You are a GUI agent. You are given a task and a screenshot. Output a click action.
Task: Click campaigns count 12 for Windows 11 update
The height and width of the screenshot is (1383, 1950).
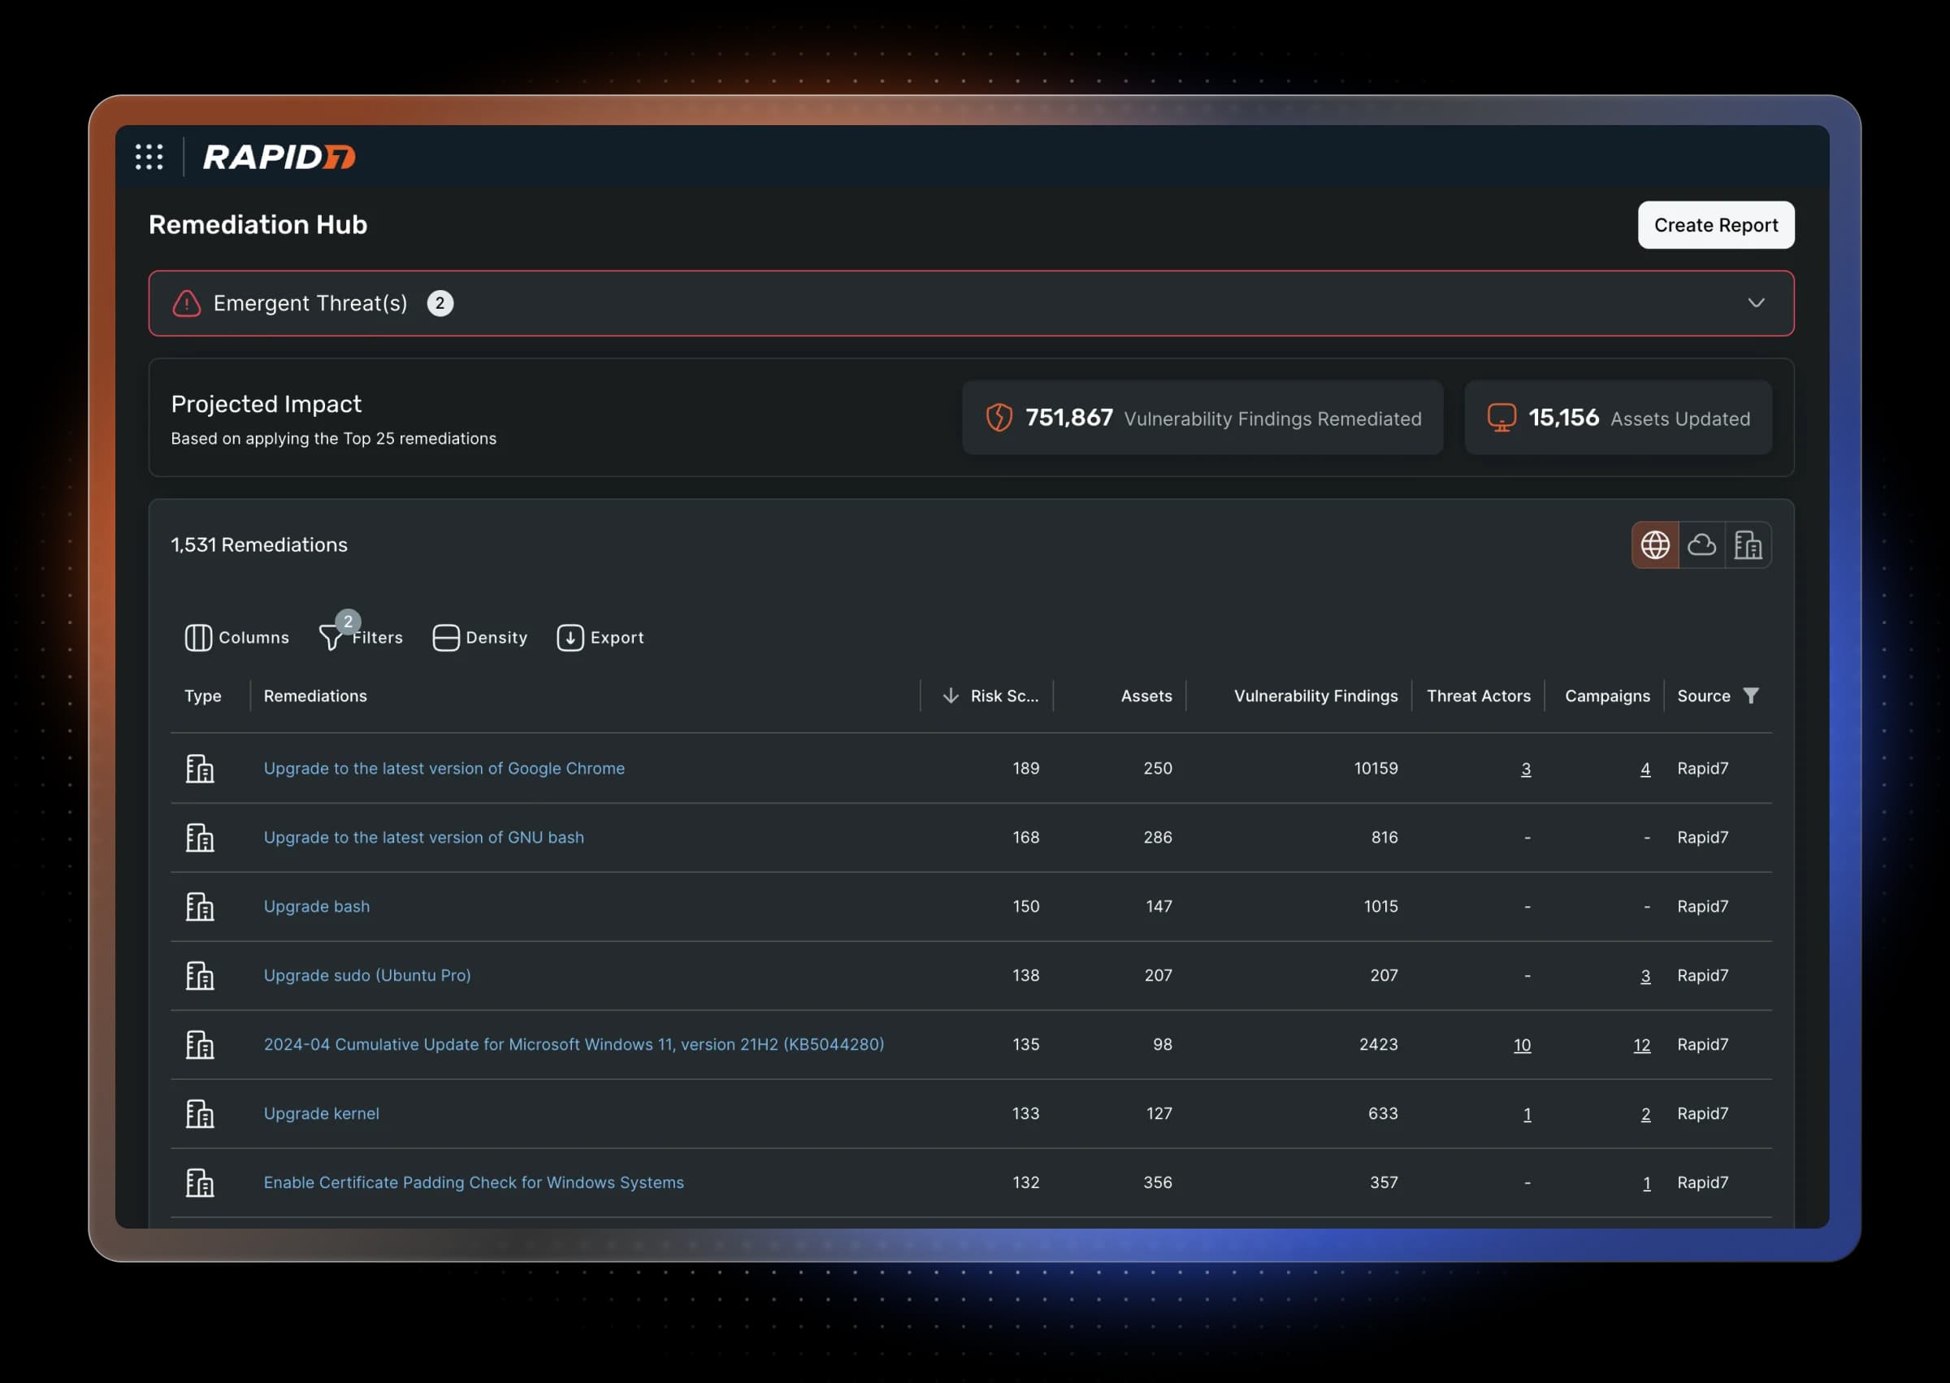pos(1642,1045)
